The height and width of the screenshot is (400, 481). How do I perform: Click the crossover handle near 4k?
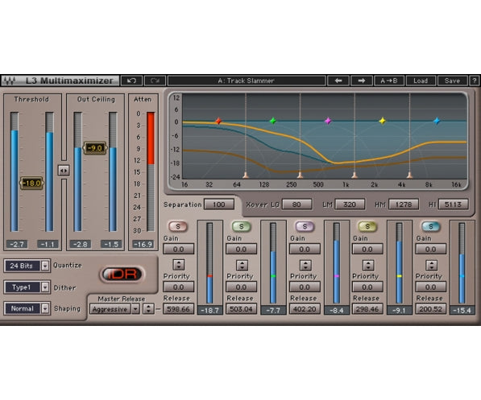[x=409, y=175]
